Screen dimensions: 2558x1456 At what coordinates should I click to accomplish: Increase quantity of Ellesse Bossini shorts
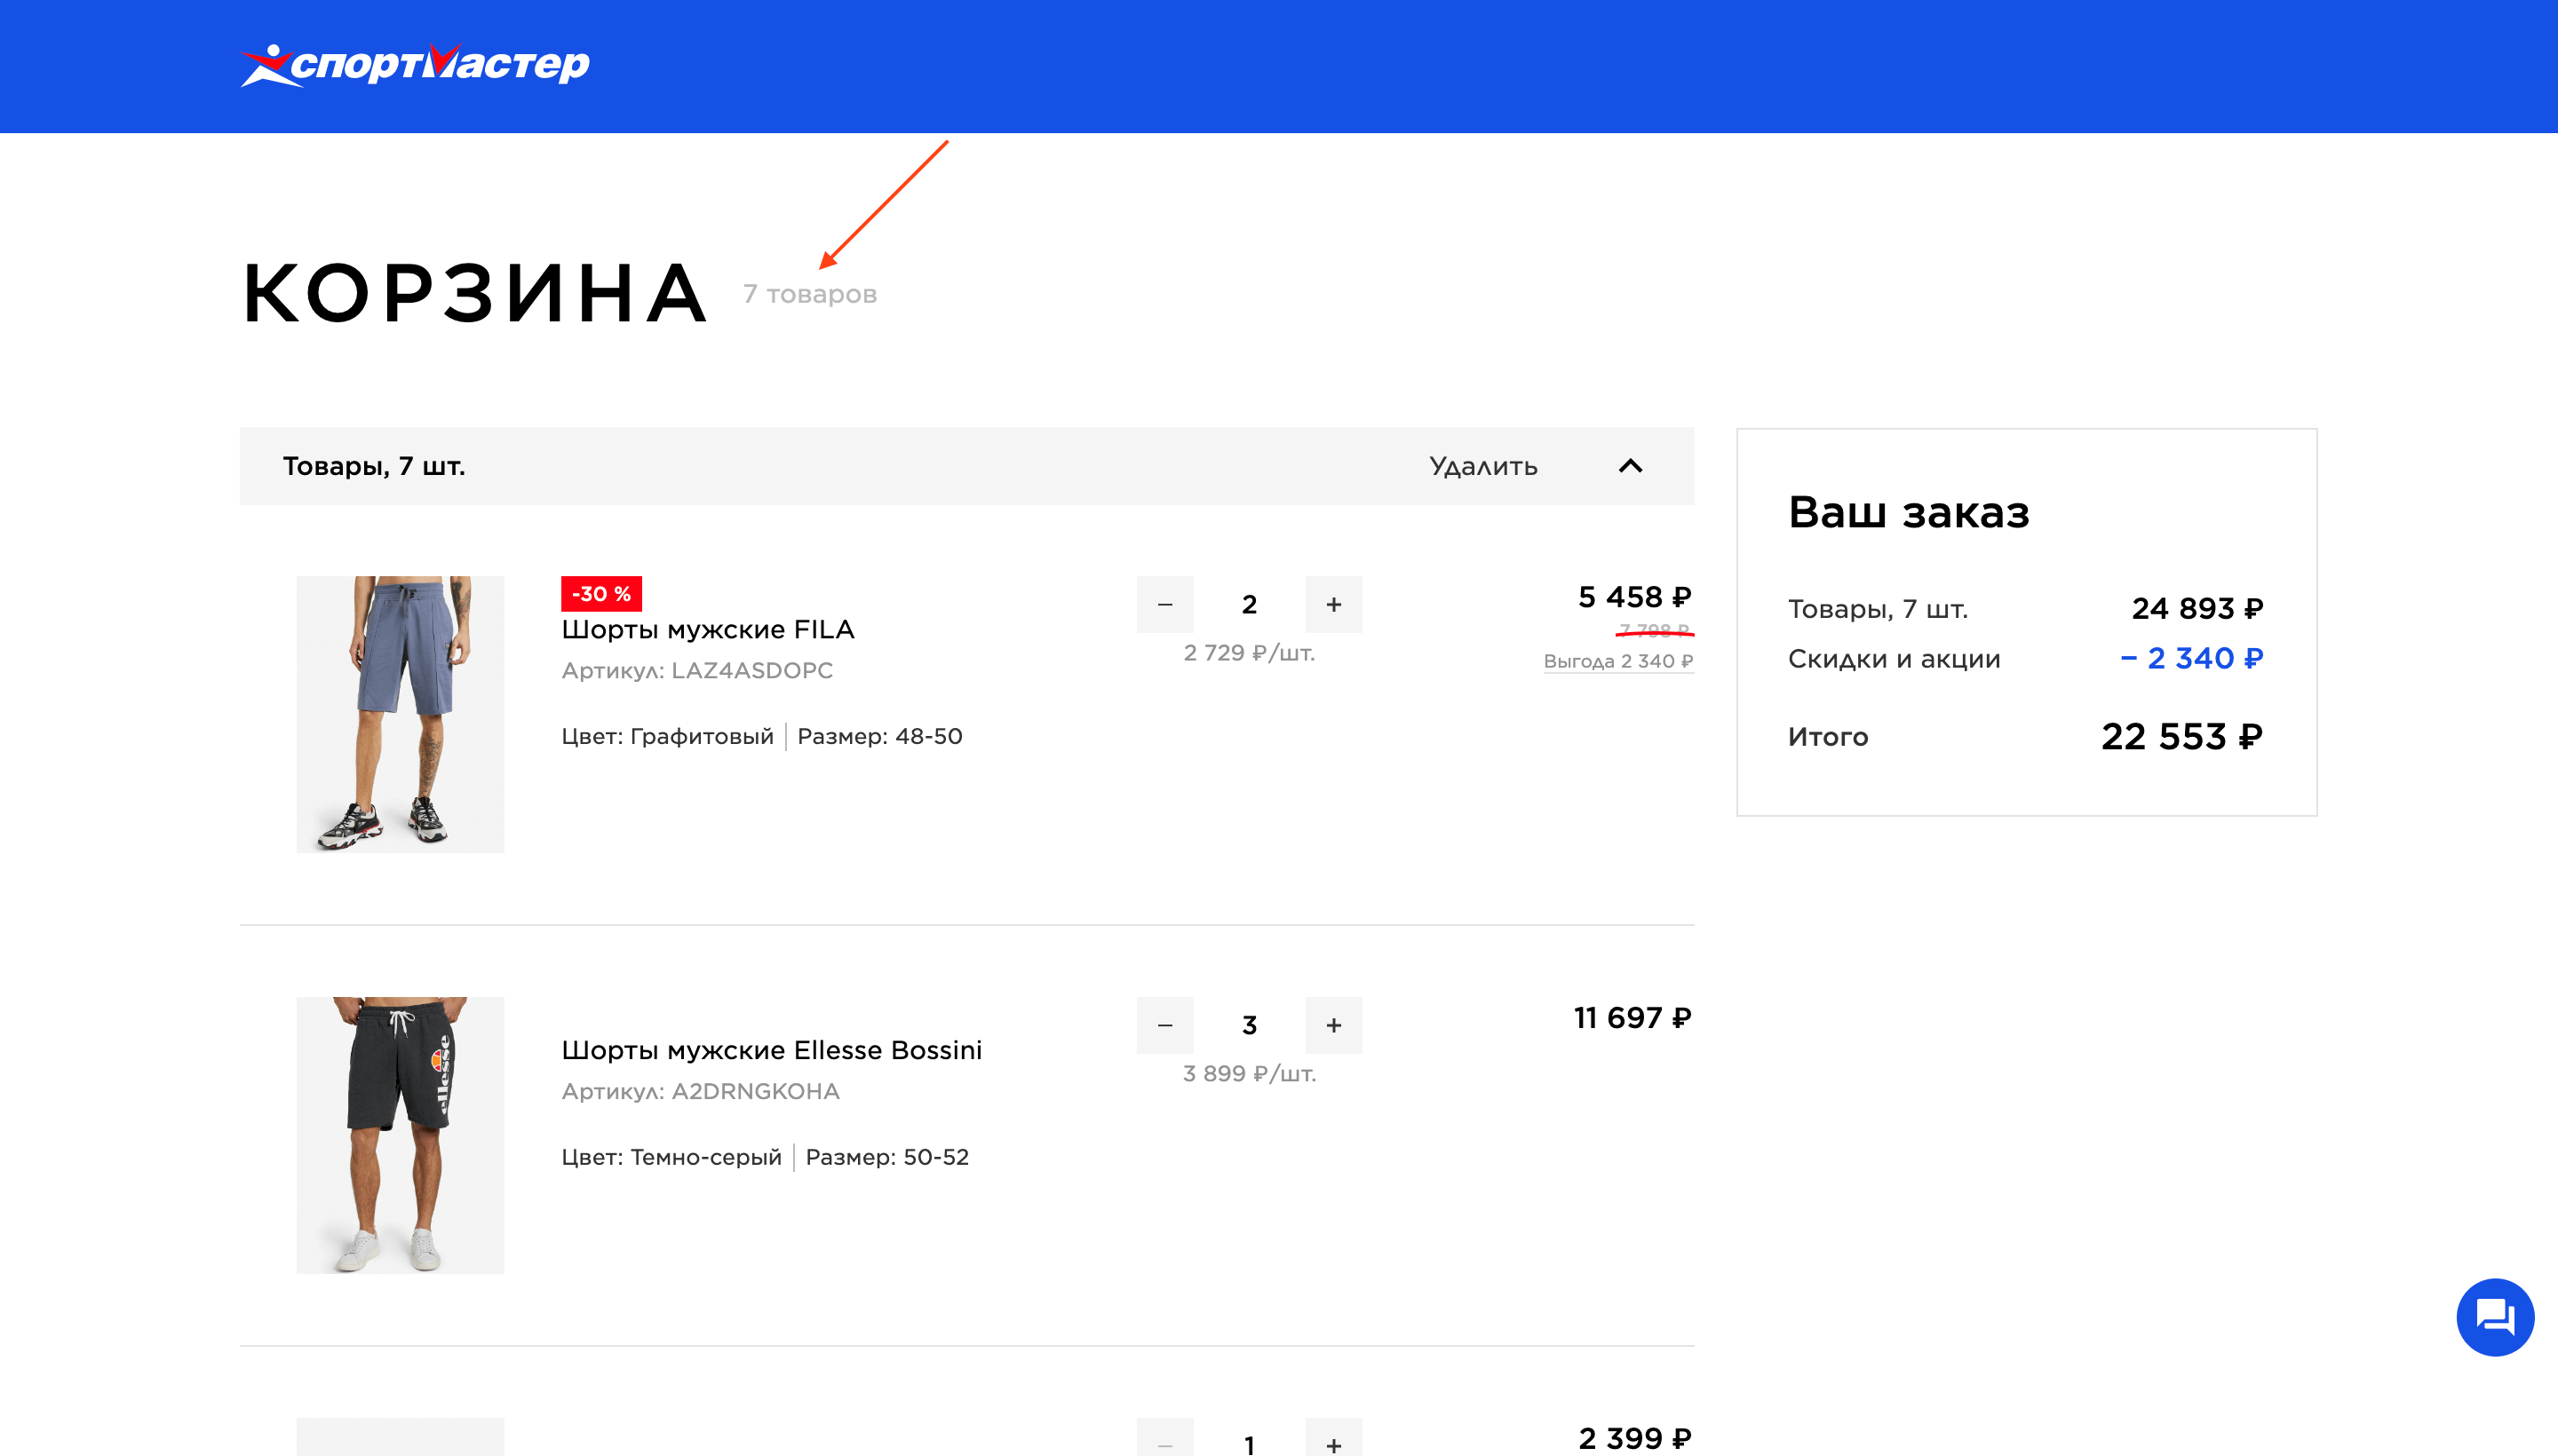click(1333, 1025)
